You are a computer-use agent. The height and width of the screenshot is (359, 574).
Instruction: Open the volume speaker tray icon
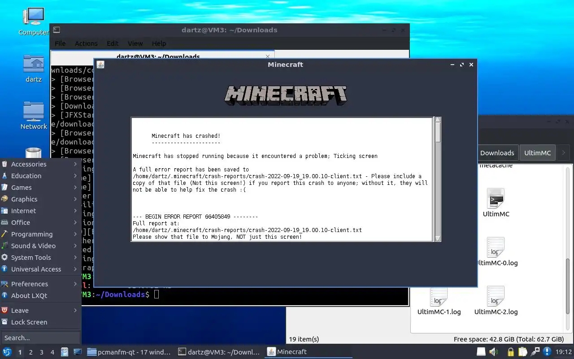[494, 352]
